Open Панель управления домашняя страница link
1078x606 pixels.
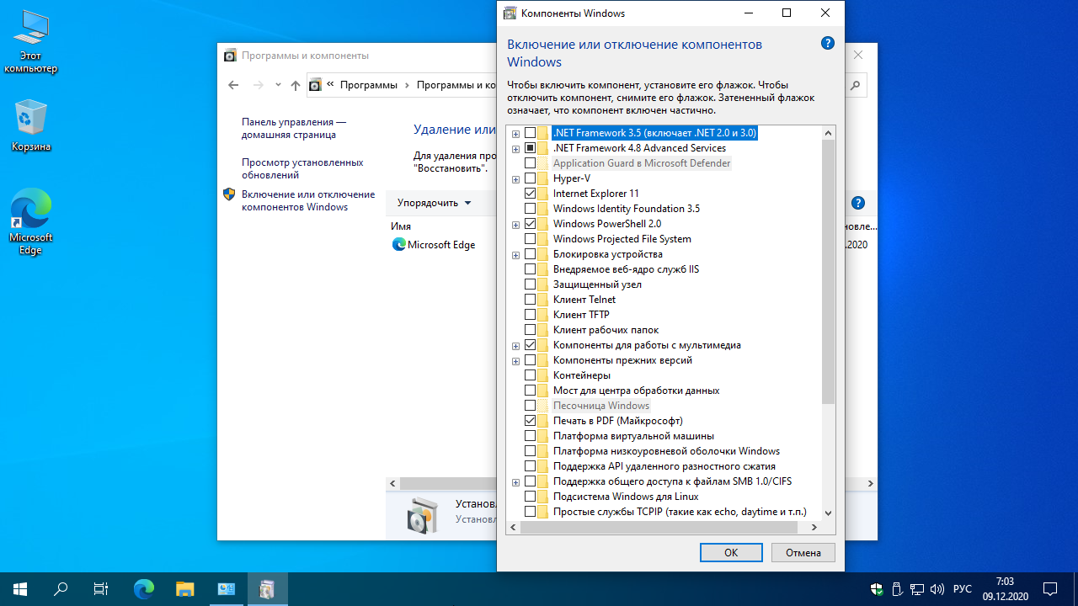294,128
